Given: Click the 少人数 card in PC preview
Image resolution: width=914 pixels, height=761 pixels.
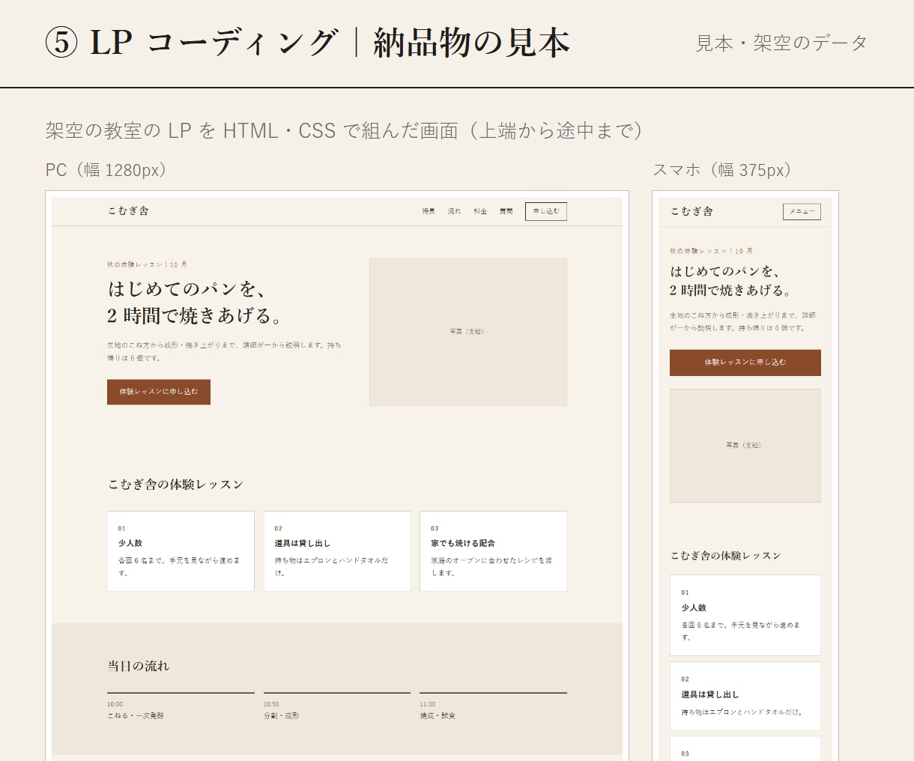Looking at the screenshot, I should (x=181, y=551).
